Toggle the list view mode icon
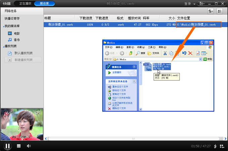 point(220,11)
